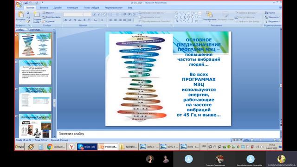Image resolution: width=297 pixels, height=167 pixels.
Task: Switch to the Рецензирование tab
Action: click(113, 7)
